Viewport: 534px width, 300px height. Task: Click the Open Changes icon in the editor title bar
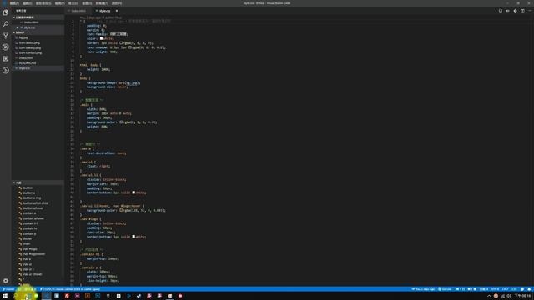click(x=501, y=11)
